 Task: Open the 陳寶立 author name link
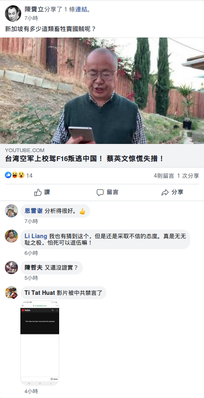tap(34, 9)
